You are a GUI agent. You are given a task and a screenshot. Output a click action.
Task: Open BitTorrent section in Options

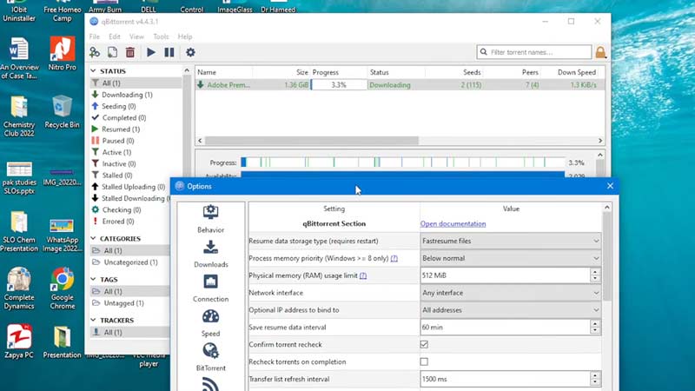click(x=210, y=357)
